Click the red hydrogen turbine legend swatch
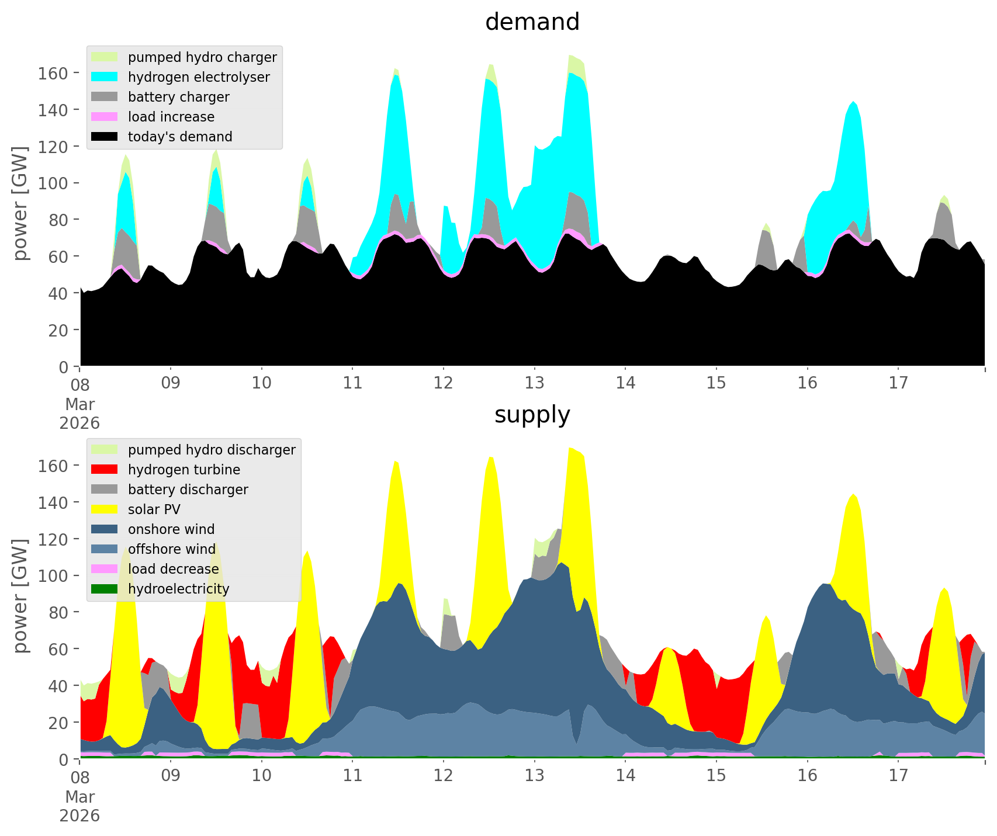The width and height of the screenshot is (997, 836). click(105, 470)
